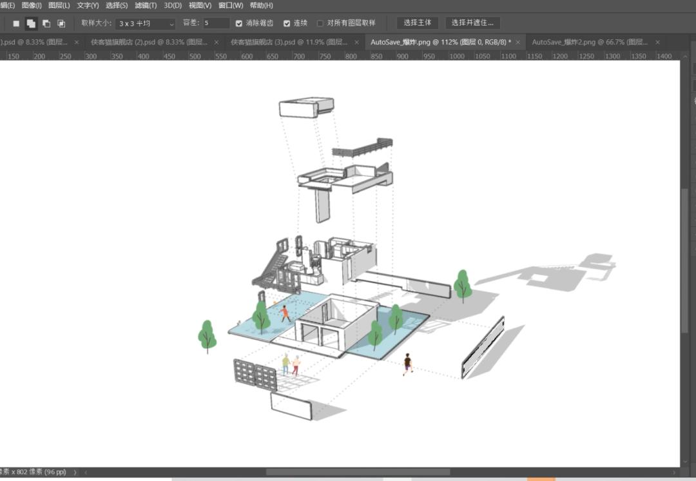Viewport: 696px width, 481px height.
Task: Close the AutoSave_爆炸2.png tab
Action: point(657,43)
